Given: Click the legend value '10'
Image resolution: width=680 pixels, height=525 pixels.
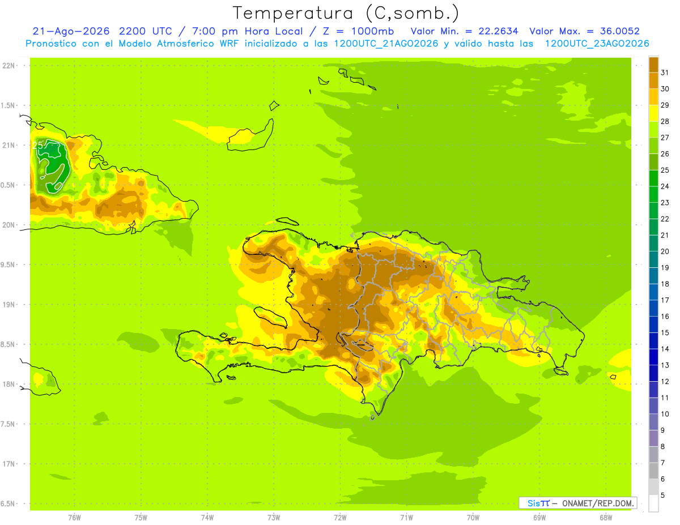Looking at the screenshot, I should click(665, 415).
